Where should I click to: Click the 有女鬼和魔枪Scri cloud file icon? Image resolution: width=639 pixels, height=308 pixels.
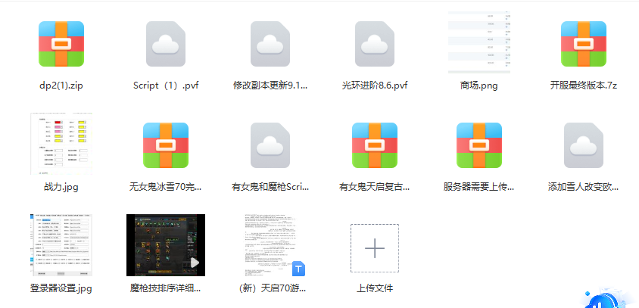click(x=270, y=145)
